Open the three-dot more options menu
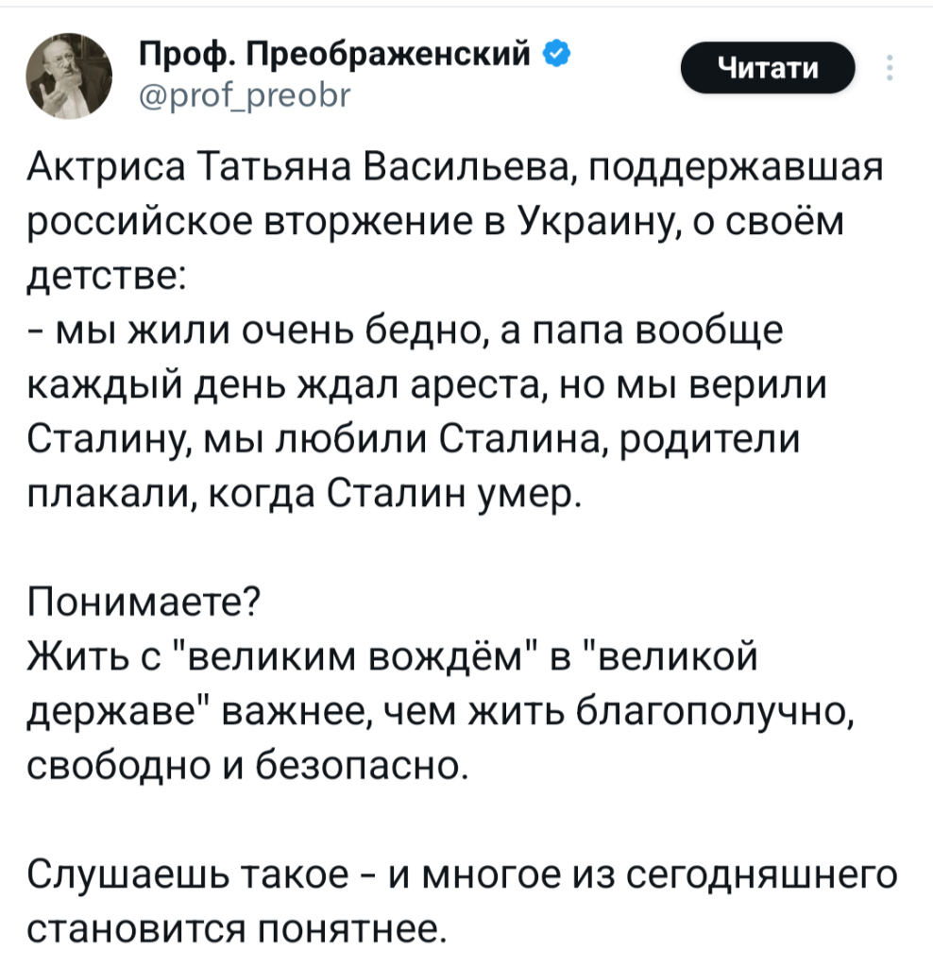 coord(889,70)
